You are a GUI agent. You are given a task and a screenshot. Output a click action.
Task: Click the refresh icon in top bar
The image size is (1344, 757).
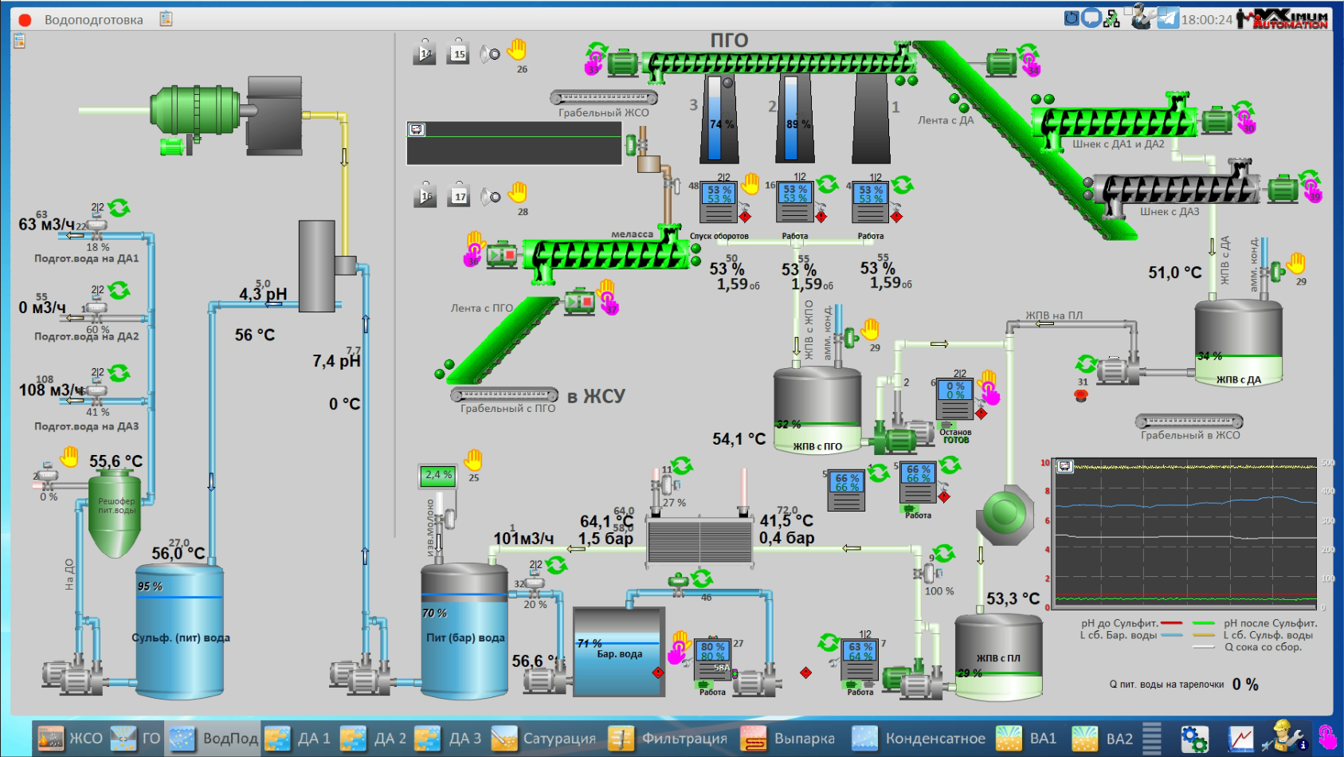(x=1072, y=18)
